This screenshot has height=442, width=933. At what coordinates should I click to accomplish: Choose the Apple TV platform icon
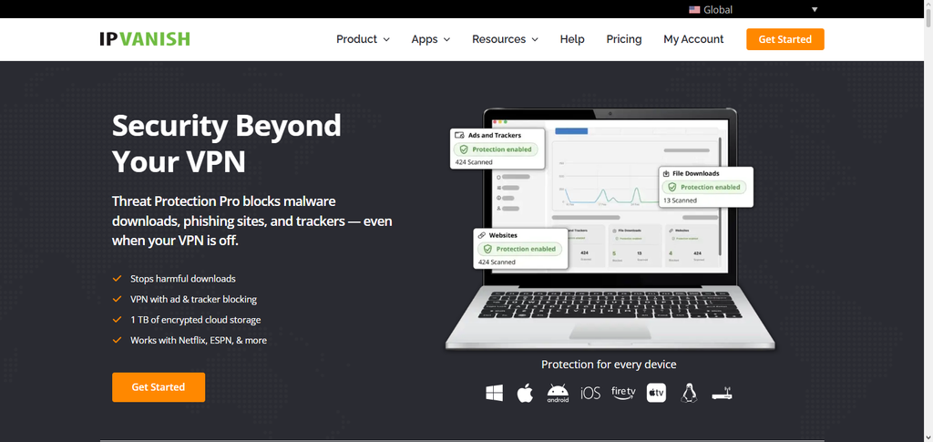pos(656,393)
